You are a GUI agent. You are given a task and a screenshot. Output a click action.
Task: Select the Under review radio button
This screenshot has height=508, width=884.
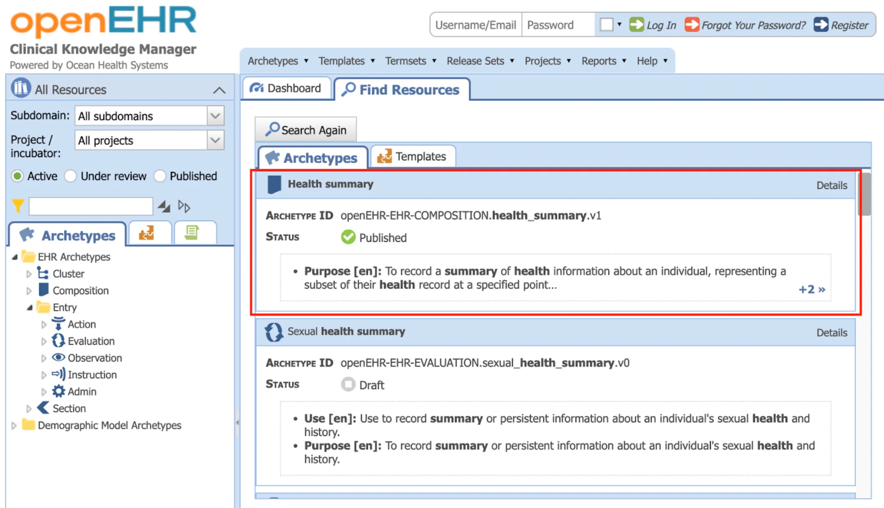point(70,176)
